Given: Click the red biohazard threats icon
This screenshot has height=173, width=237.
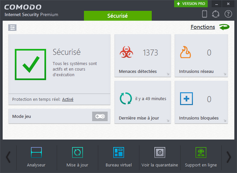Looking at the screenshot, I should pyautogui.click(x=126, y=52).
